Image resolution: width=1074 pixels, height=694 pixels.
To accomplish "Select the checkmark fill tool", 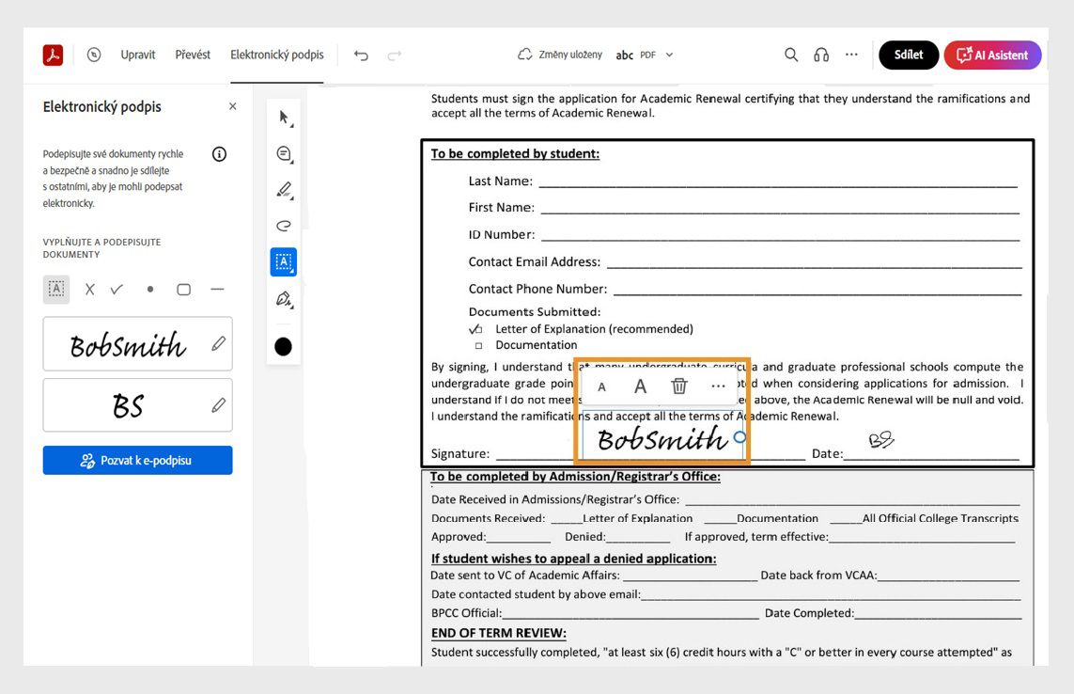I will pos(117,290).
